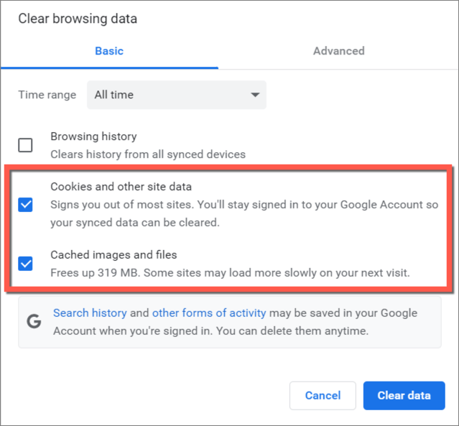Image resolution: width=459 pixels, height=426 pixels.
Task: Check the Browsing history checkbox
Action: [x=25, y=145]
